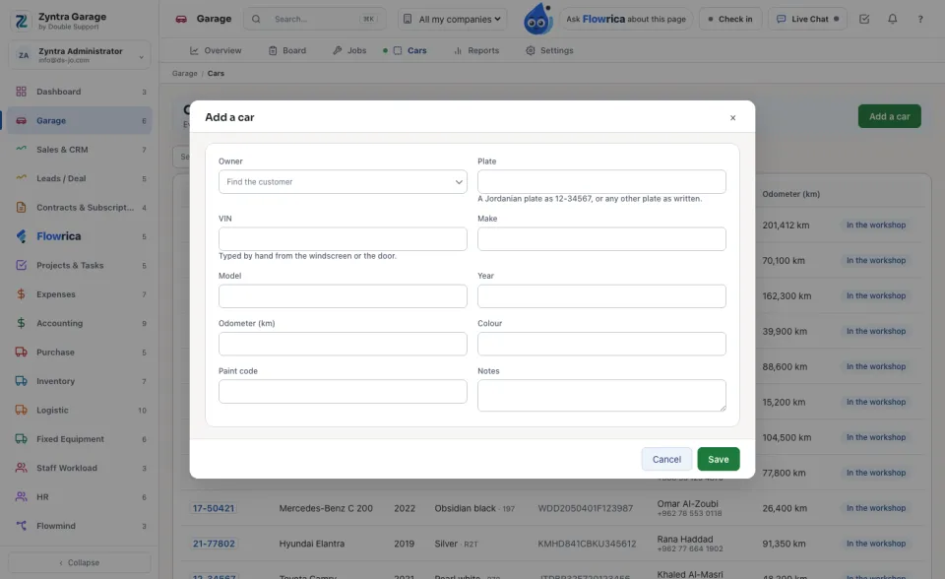Switch to the Reports tab
This screenshot has width=945, height=579.
[x=476, y=50]
